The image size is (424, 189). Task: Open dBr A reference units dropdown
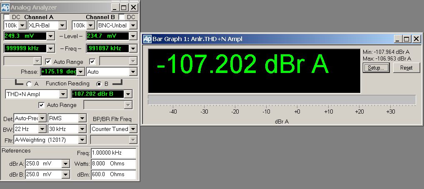65,164
